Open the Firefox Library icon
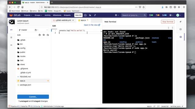Screen dimensions: 195x109 pos(167,7)
